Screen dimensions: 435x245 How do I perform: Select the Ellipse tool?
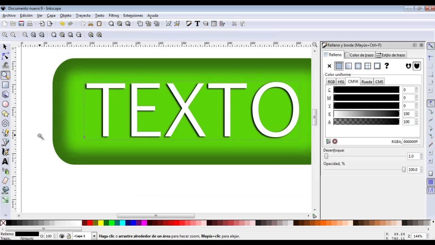click(x=5, y=104)
